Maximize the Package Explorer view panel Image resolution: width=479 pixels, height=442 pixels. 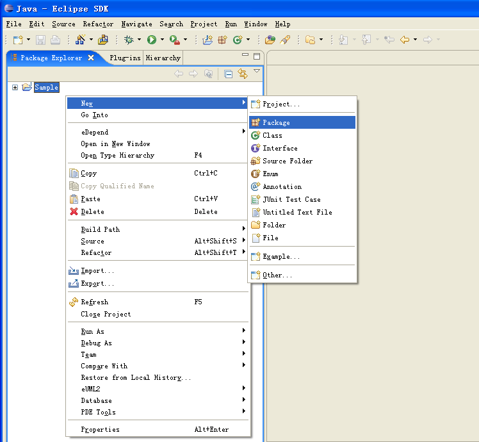(x=257, y=56)
